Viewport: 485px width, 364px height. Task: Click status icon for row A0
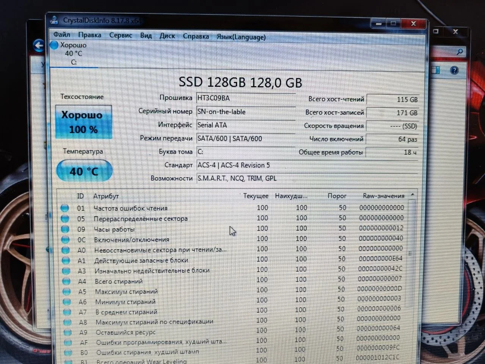66,250
